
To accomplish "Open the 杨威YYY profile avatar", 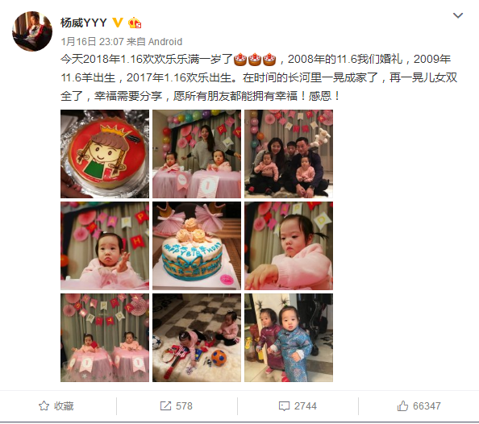I will pos(32,31).
